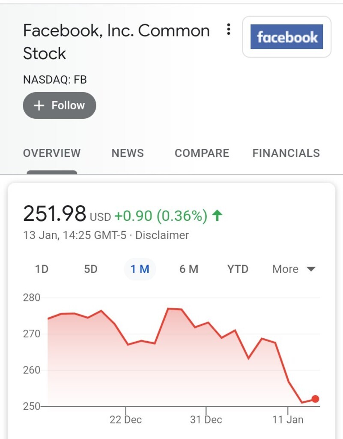Screen dimensions: 343x439
Task: Follow Facebook stock
Action: (59, 105)
